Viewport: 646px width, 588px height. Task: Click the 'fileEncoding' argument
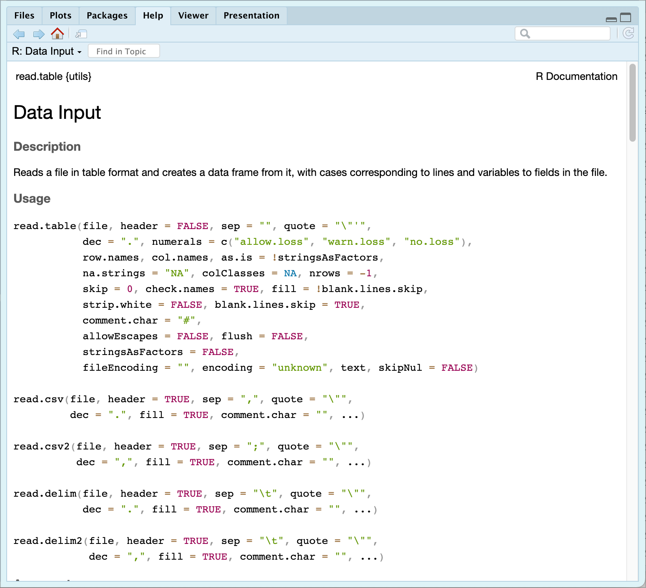[120, 368]
